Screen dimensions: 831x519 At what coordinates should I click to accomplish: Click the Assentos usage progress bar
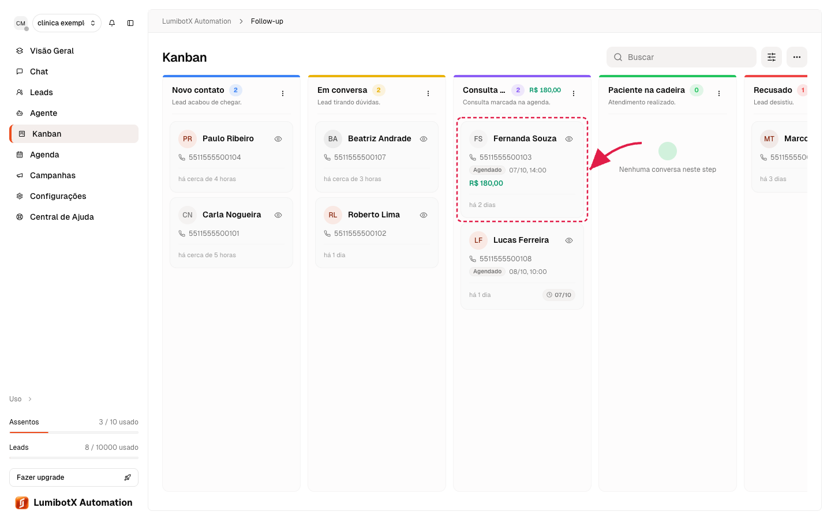pos(74,432)
